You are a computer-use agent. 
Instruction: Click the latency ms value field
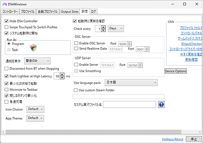(x=57, y=76)
